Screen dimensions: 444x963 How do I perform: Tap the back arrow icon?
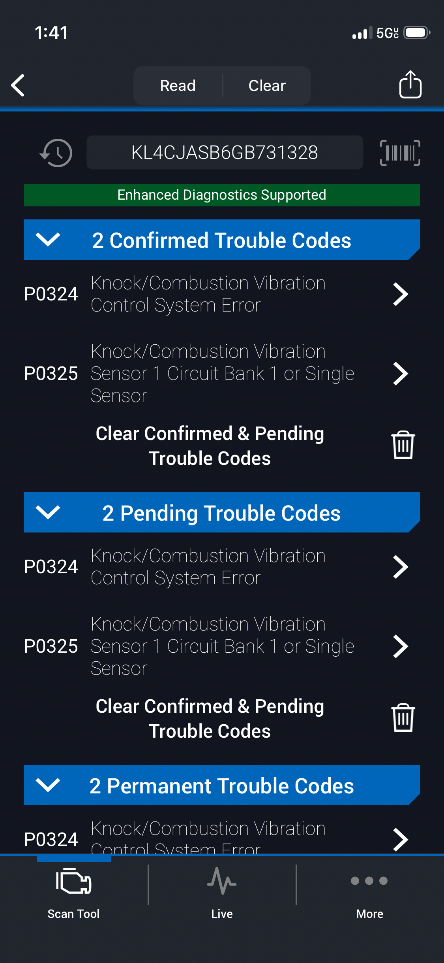point(18,85)
